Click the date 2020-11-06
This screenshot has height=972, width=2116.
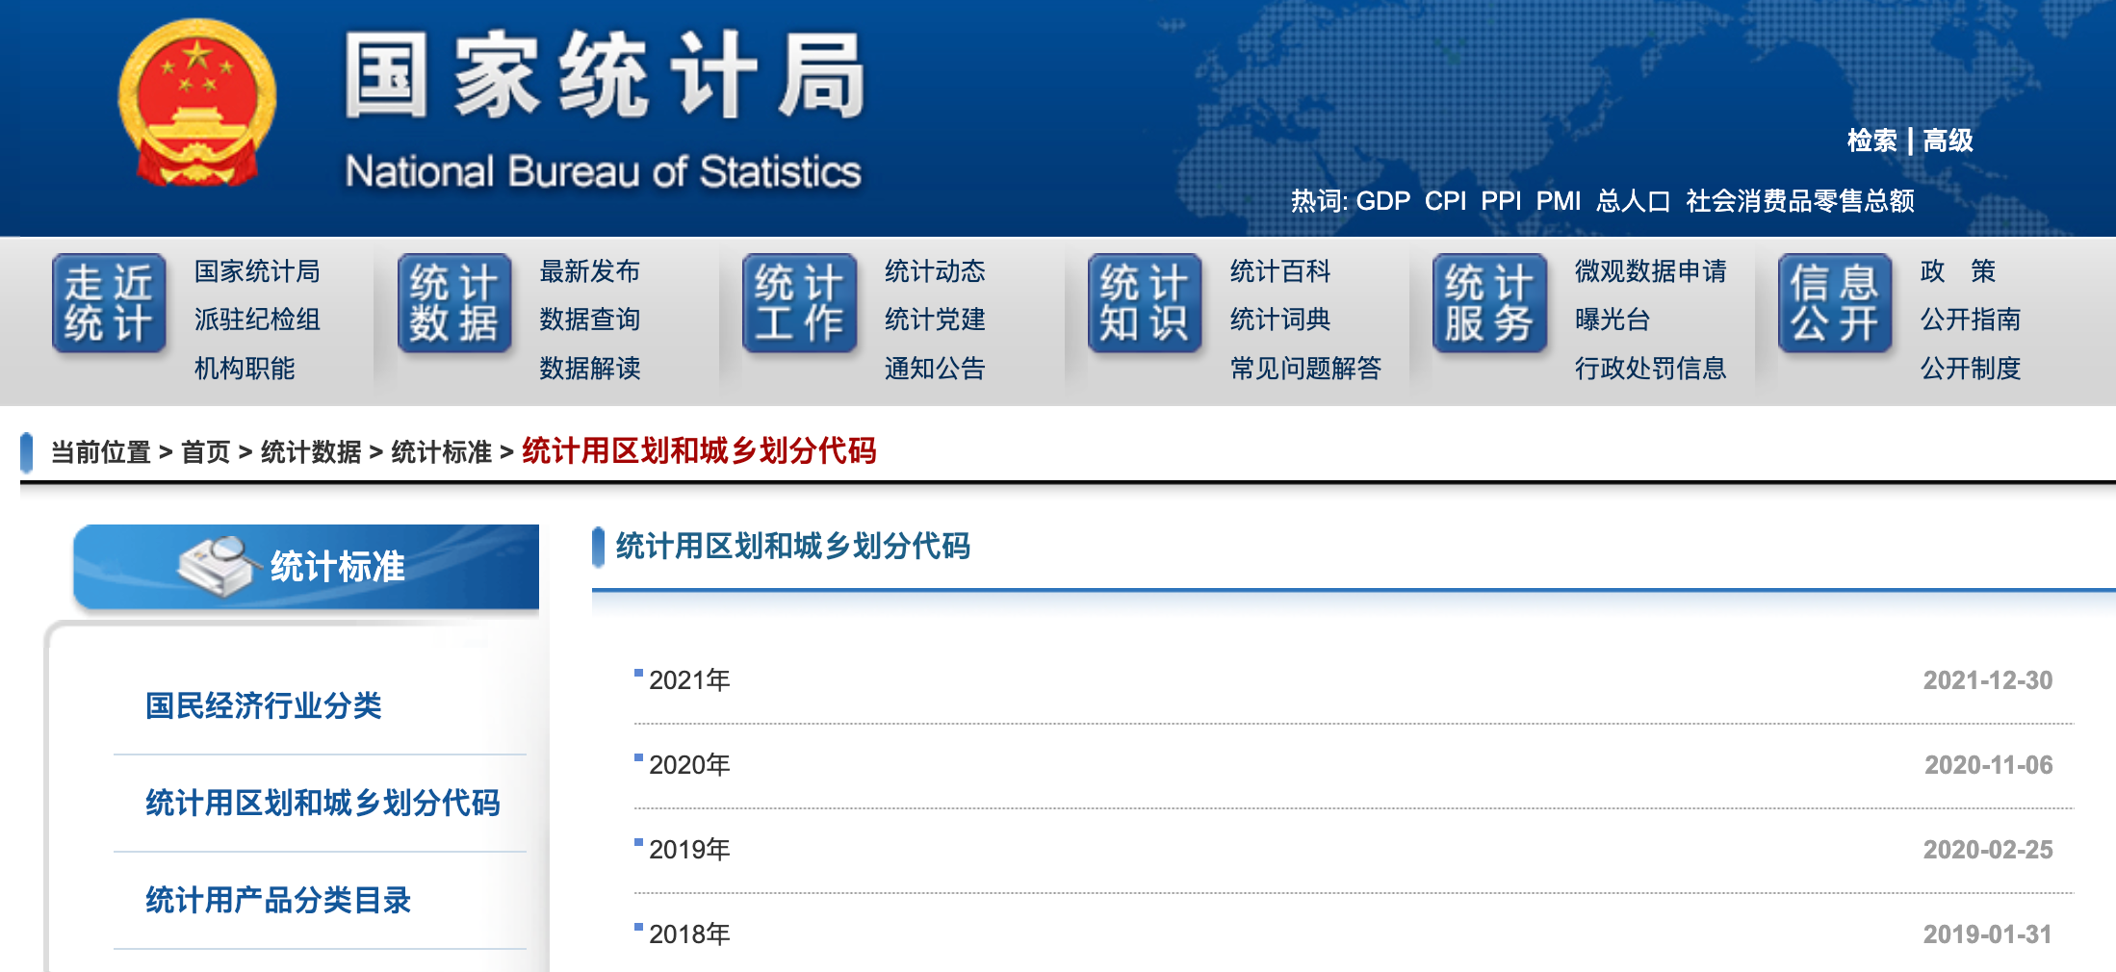click(1988, 765)
